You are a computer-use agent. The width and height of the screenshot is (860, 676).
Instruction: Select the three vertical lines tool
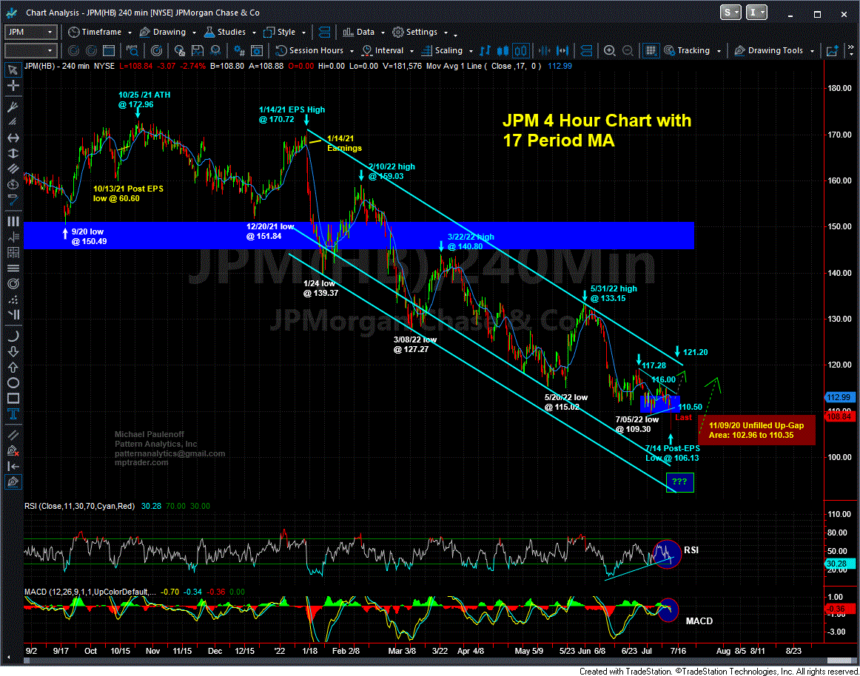[x=13, y=221]
